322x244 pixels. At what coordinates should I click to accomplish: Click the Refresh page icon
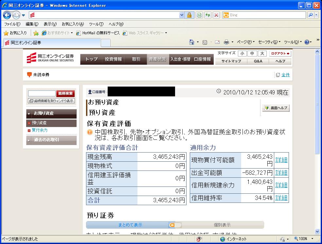coord(207,15)
